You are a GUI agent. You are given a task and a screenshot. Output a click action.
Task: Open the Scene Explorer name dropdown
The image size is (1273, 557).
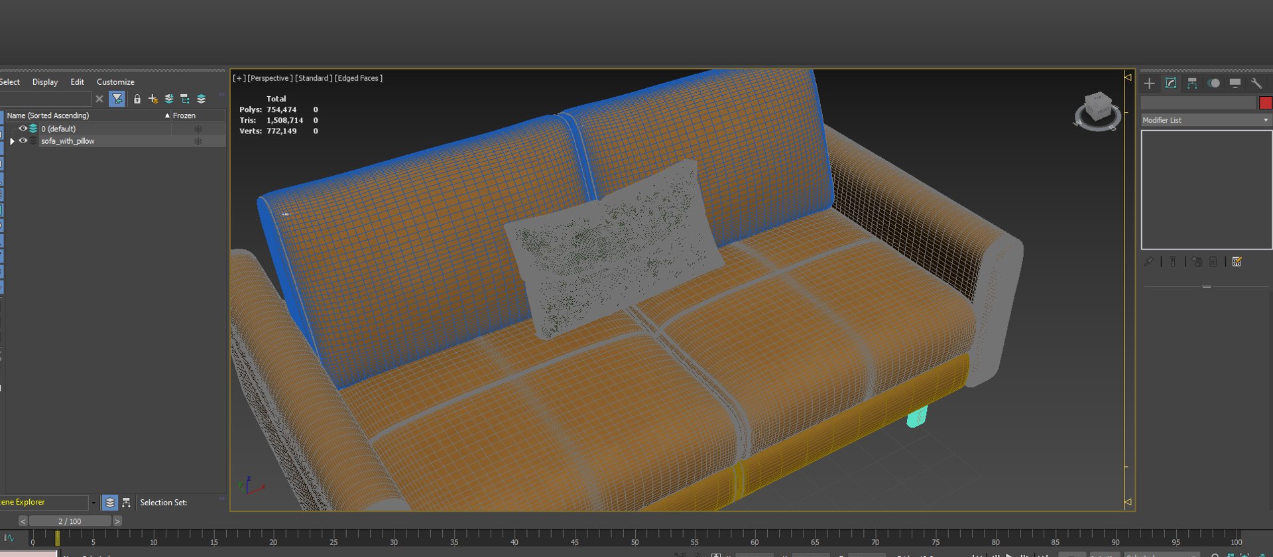[x=93, y=503]
